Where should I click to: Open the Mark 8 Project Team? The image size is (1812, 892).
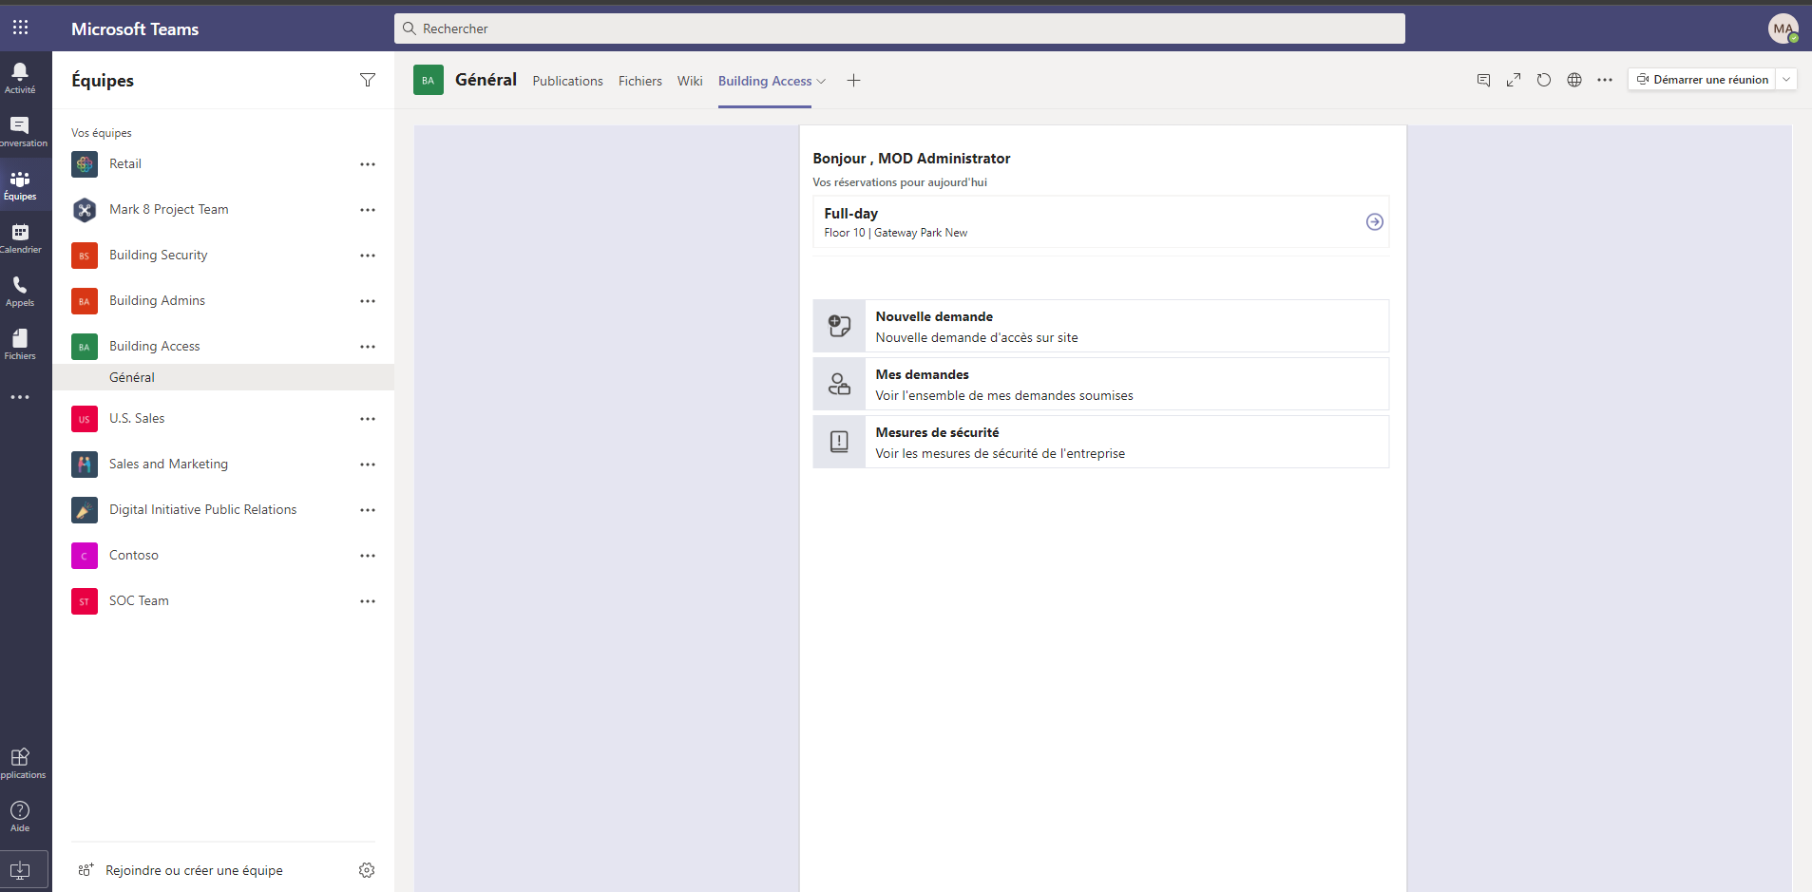(223, 209)
